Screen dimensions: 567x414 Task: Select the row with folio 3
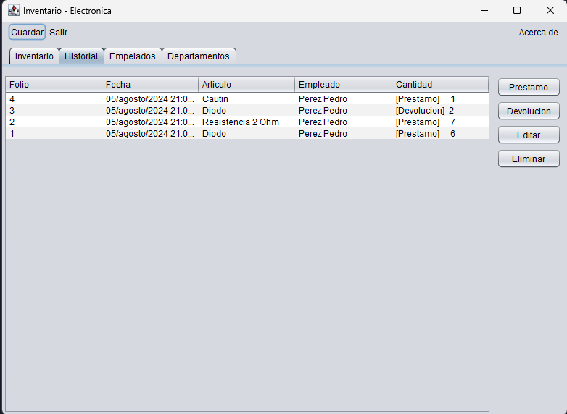(247, 111)
